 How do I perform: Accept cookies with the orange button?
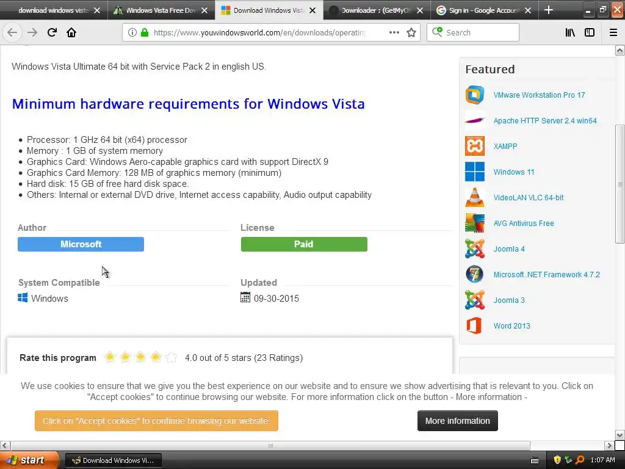point(156,421)
